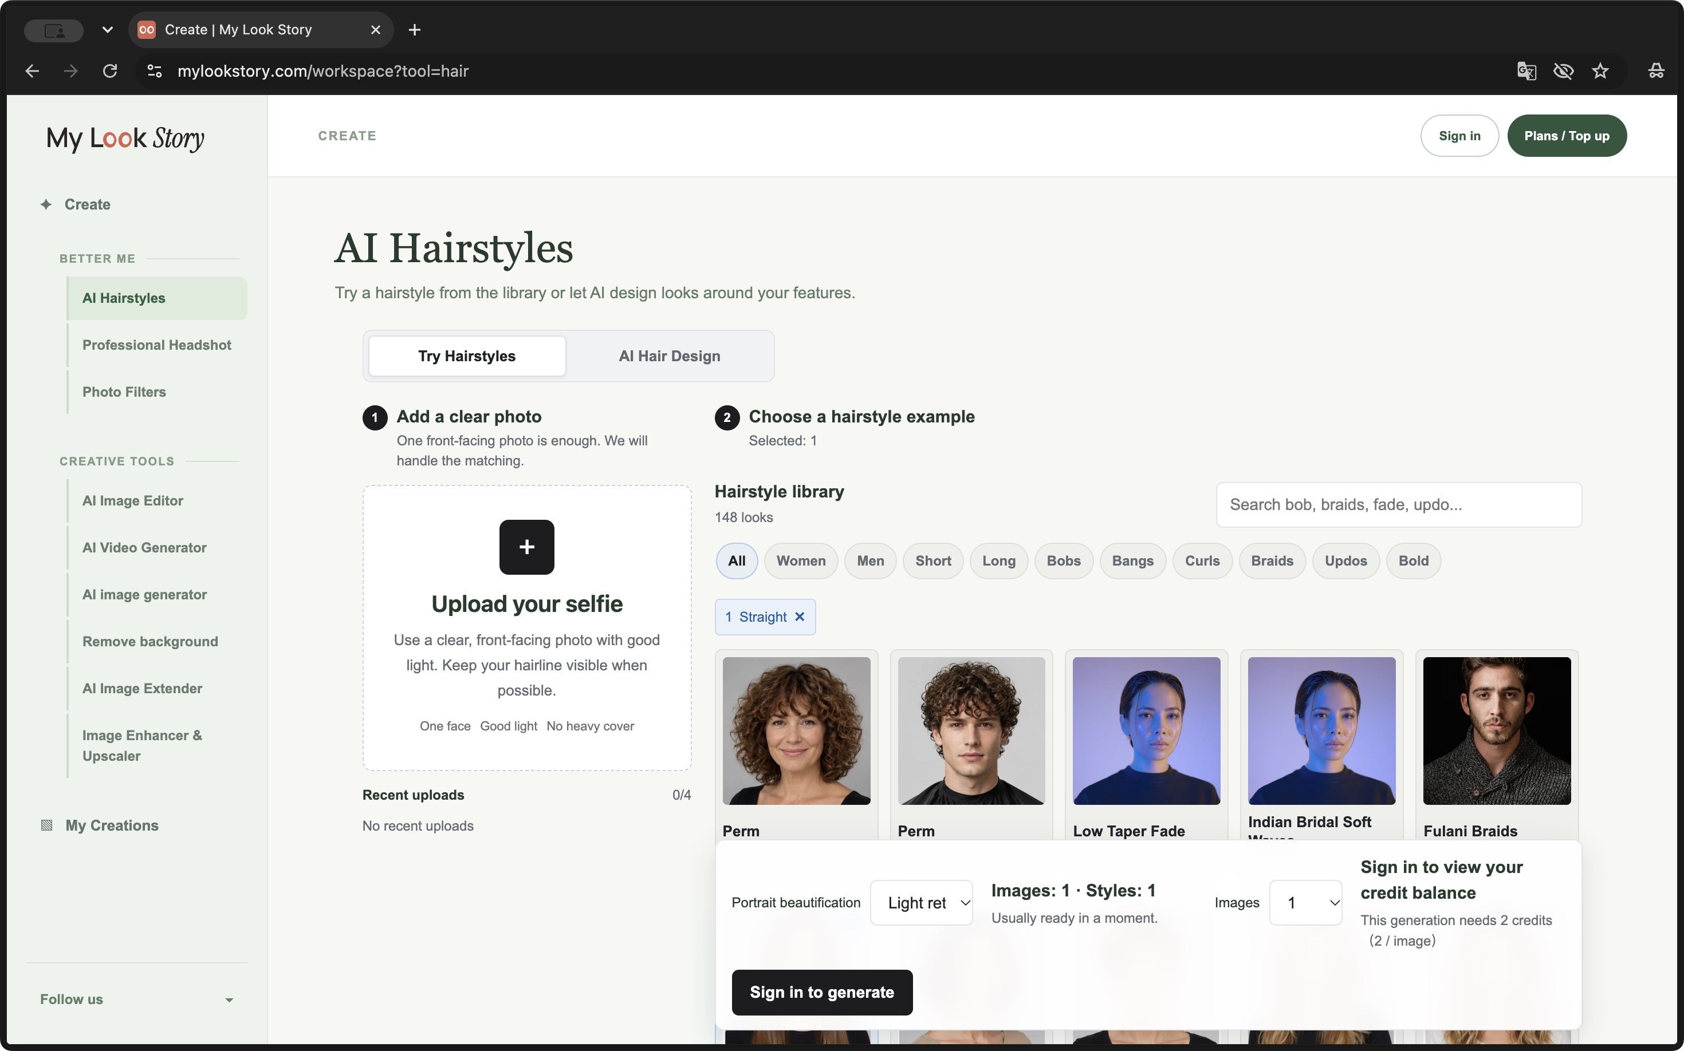Select the Fulani Braids thumbnail
1684x1051 pixels.
click(1496, 731)
